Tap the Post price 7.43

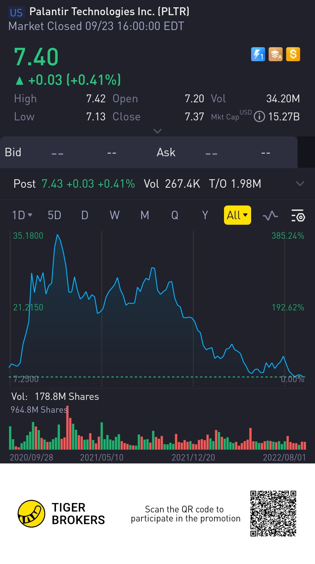52,184
